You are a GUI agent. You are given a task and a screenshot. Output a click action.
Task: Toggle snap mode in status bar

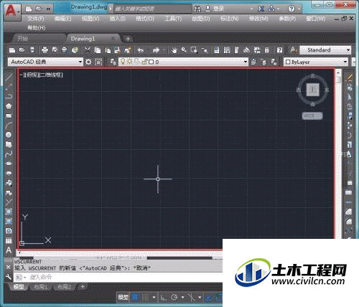[145, 297]
